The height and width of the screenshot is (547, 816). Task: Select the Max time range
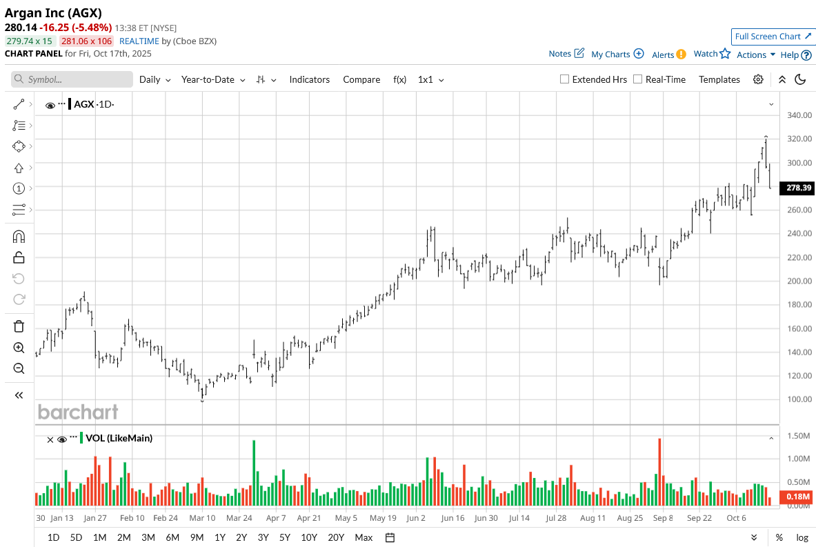[364, 537]
